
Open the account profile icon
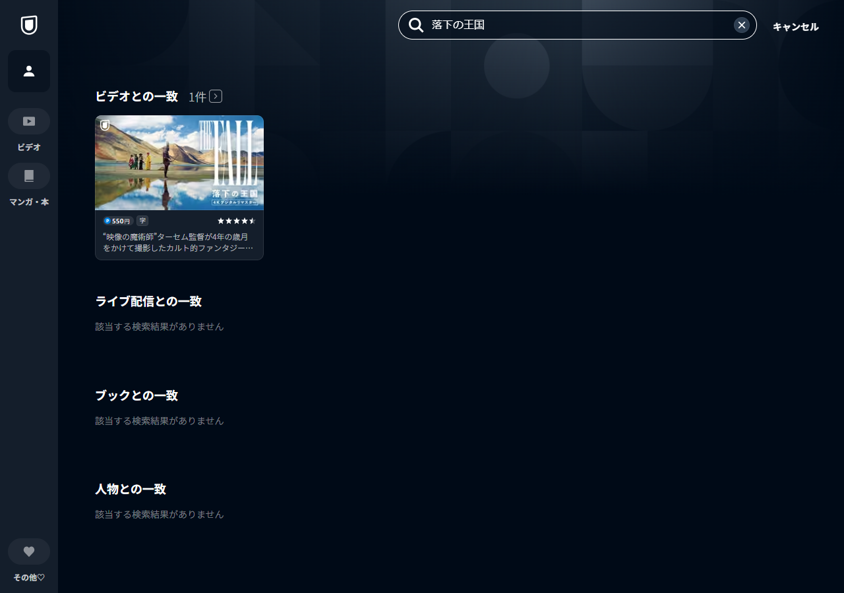pos(29,71)
